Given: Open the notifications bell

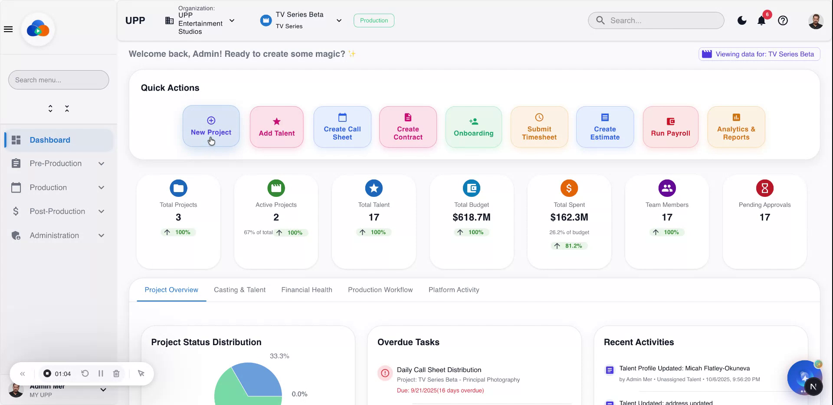Looking at the screenshot, I should (761, 20).
